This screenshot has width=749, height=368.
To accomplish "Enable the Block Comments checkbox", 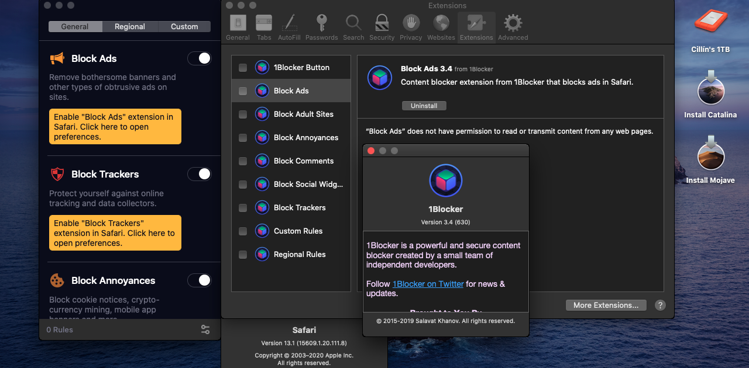I will coord(243,161).
